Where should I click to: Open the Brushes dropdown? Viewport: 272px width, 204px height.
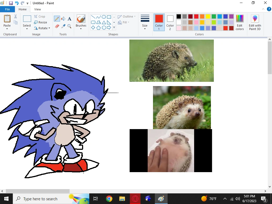click(x=81, y=28)
